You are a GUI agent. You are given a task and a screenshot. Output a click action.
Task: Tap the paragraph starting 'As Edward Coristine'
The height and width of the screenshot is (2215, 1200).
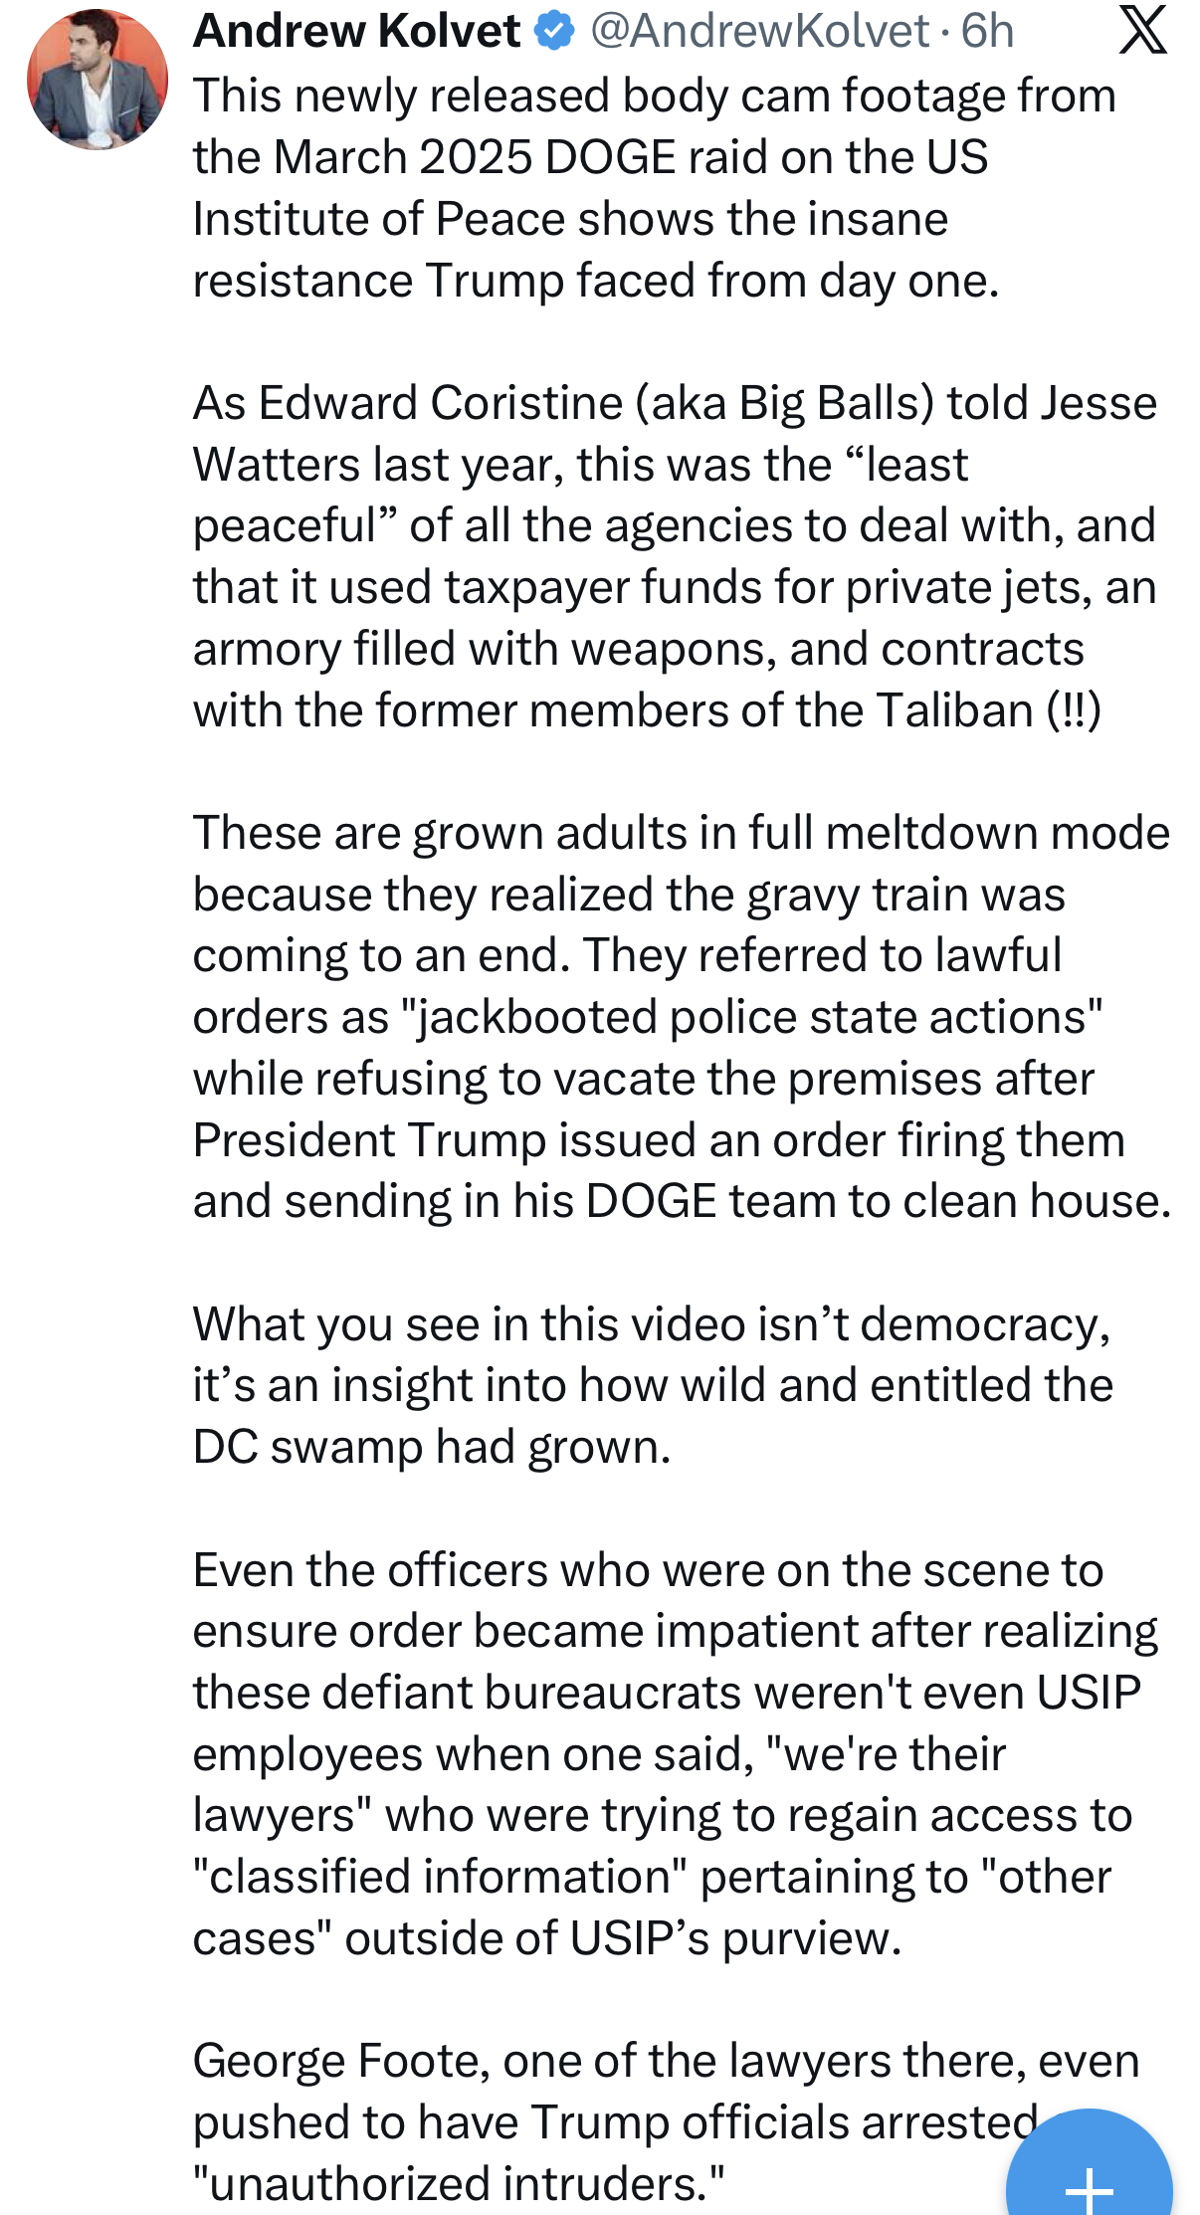674,556
